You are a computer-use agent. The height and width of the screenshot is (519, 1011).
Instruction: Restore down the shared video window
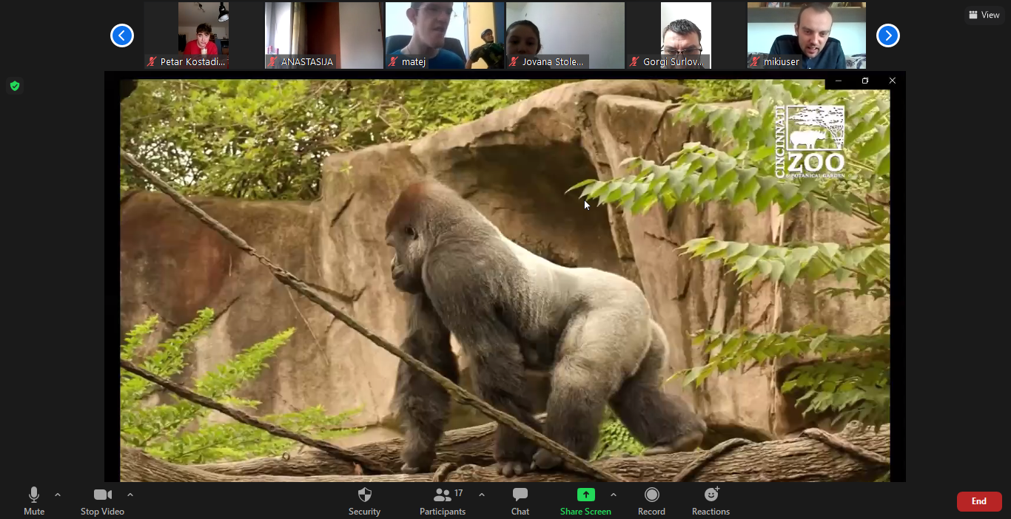click(x=864, y=81)
